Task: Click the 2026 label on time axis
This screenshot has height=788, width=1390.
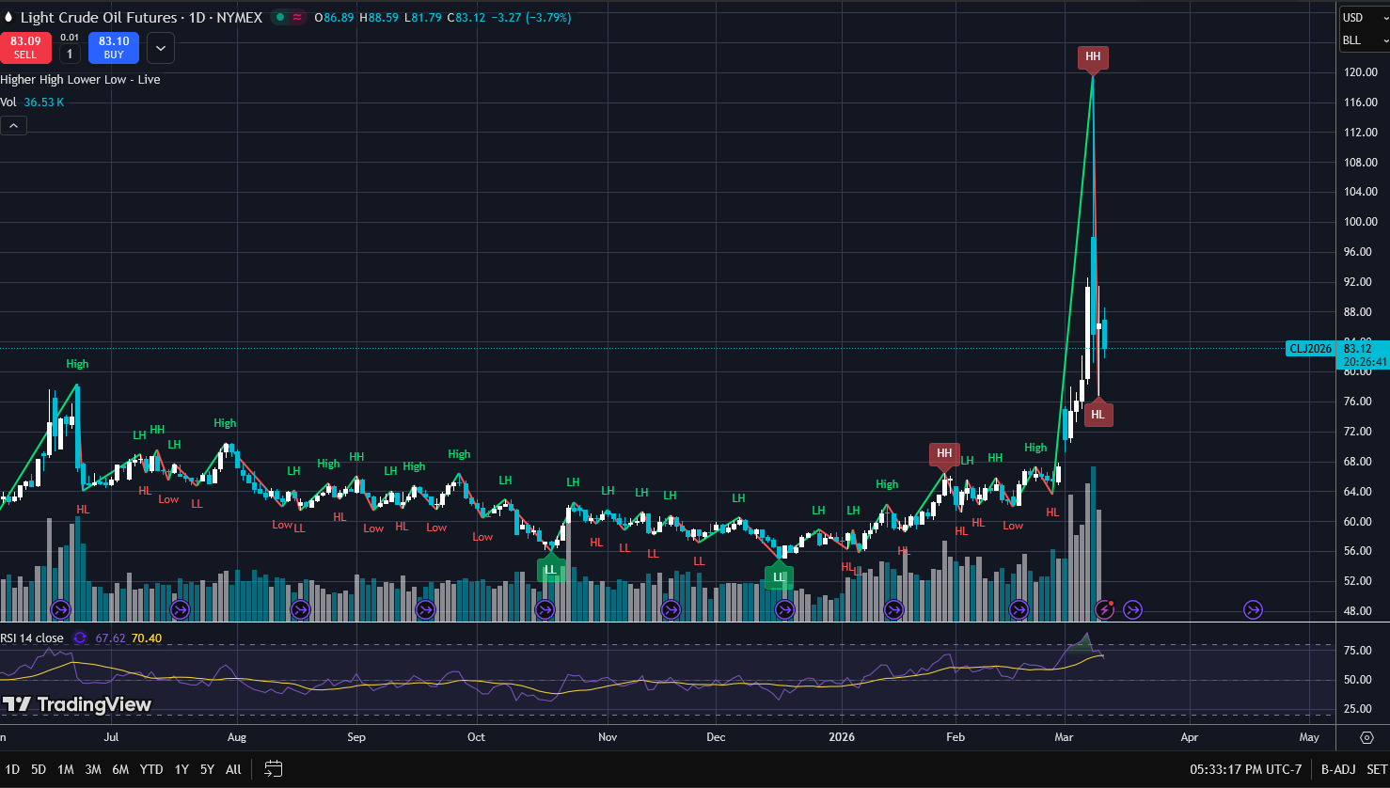Action: point(842,737)
